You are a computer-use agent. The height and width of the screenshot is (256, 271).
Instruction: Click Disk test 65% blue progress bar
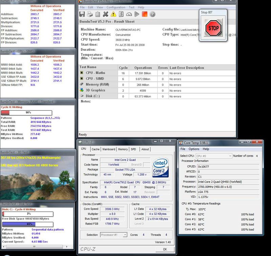[x=28, y=224]
